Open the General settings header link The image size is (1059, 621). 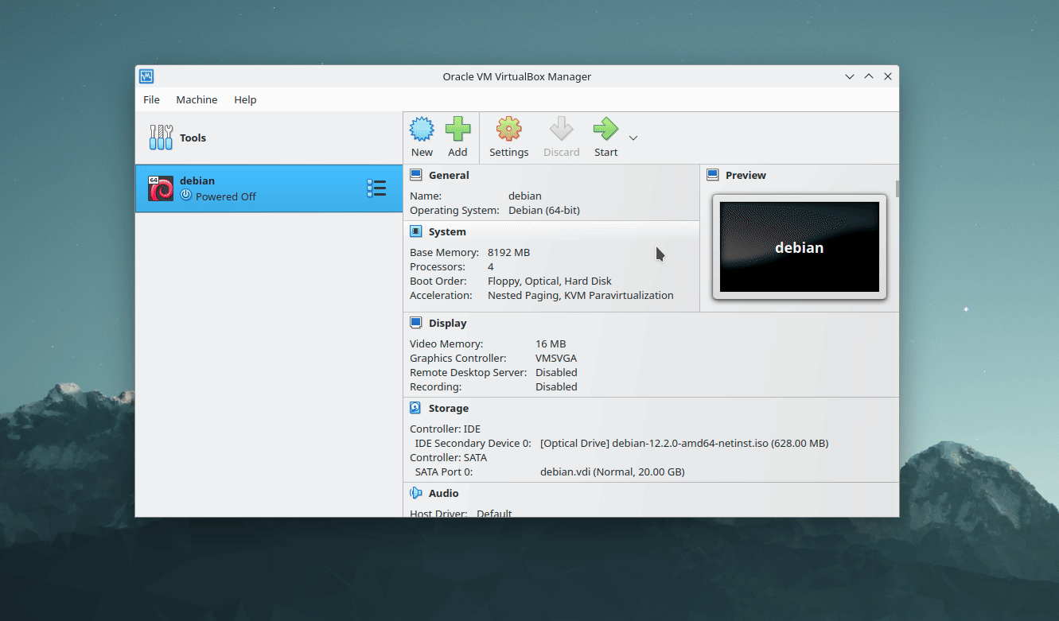click(449, 175)
